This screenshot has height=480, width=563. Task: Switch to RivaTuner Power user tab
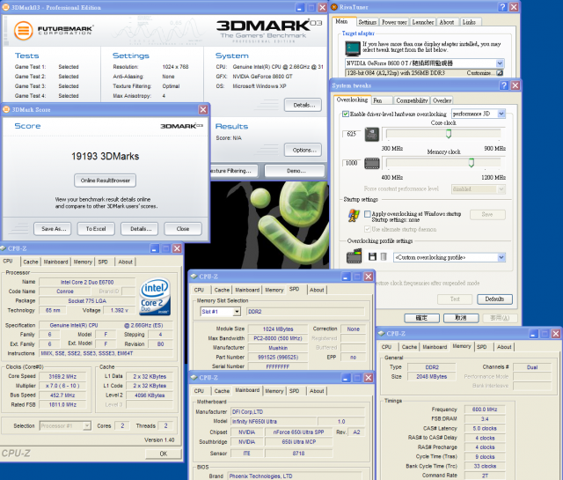pyautogui.click(x=394, y=22)
